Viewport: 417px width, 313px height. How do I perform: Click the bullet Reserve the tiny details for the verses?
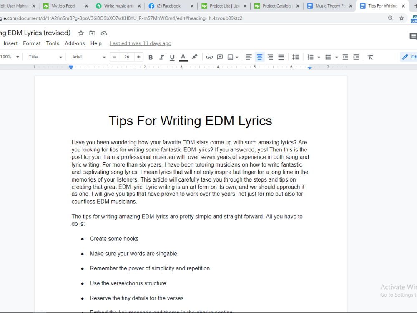[137, 298]
